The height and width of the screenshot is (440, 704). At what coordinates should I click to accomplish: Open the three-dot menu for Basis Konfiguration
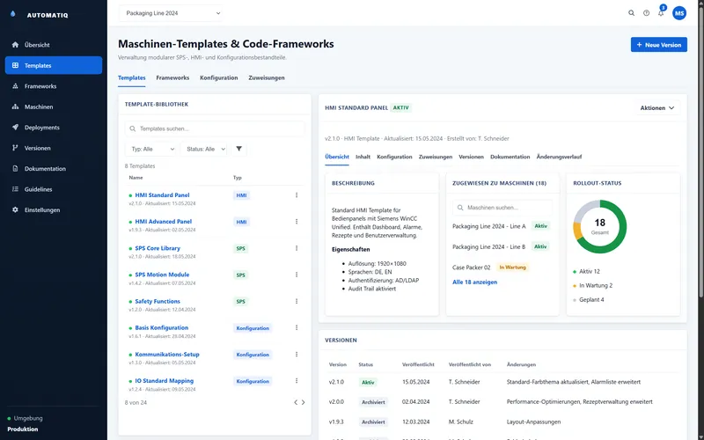pos(297,327)
